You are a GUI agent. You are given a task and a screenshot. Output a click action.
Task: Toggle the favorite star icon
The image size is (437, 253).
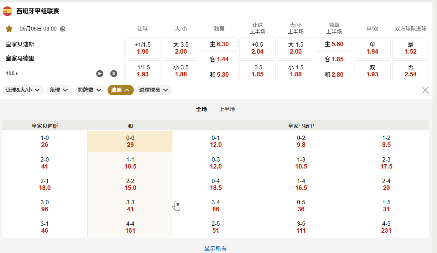tap(9, 29)
